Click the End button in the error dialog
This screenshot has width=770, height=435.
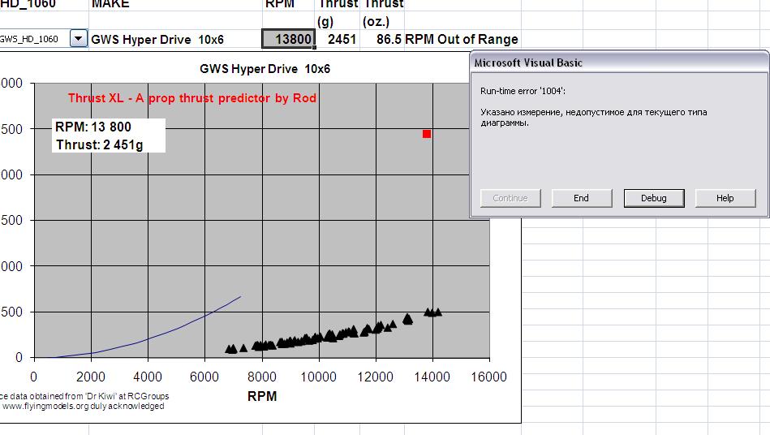pos(582,198)
